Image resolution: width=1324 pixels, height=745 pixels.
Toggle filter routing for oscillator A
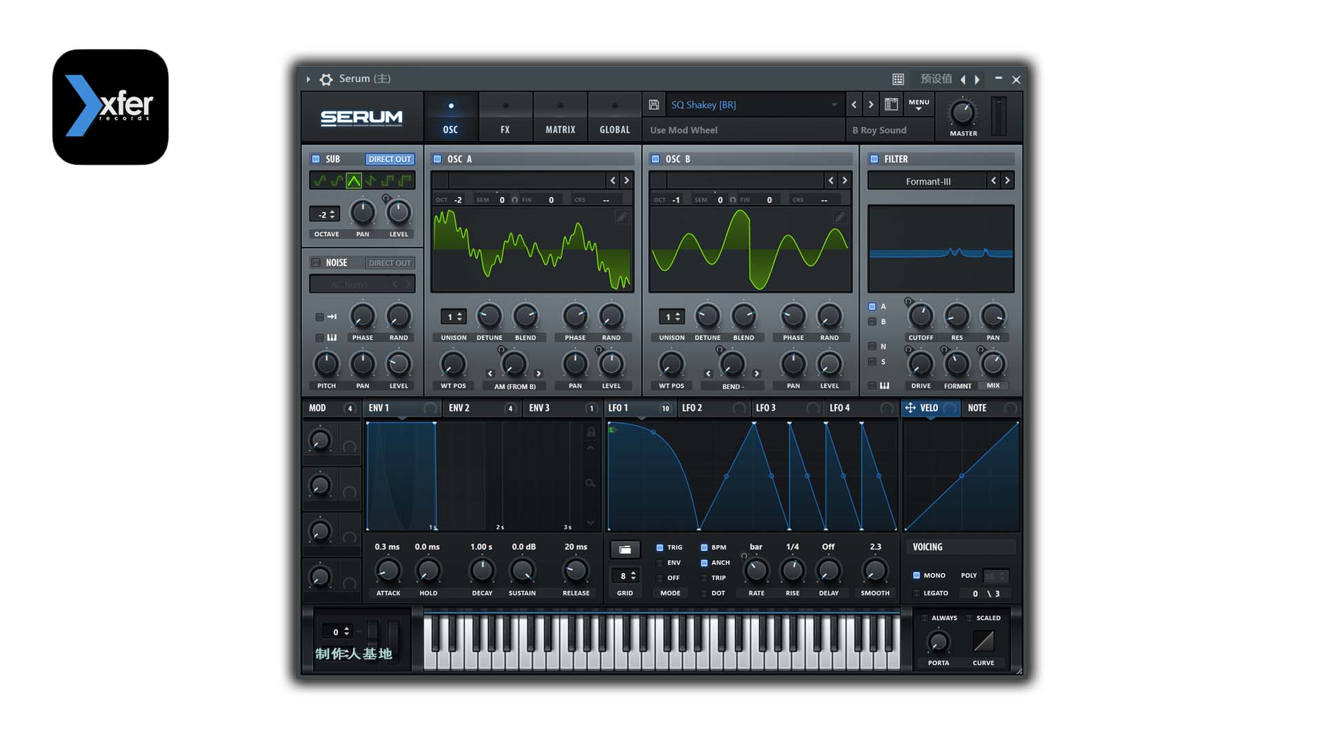click(x=872, y=306)
